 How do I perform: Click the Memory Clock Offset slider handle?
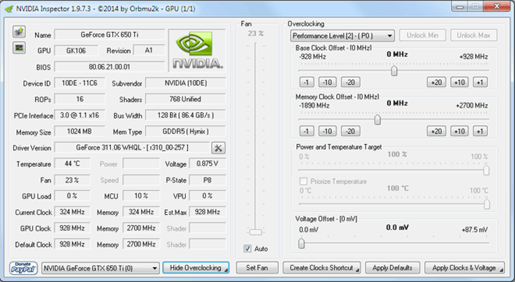(x=377, y=120)
